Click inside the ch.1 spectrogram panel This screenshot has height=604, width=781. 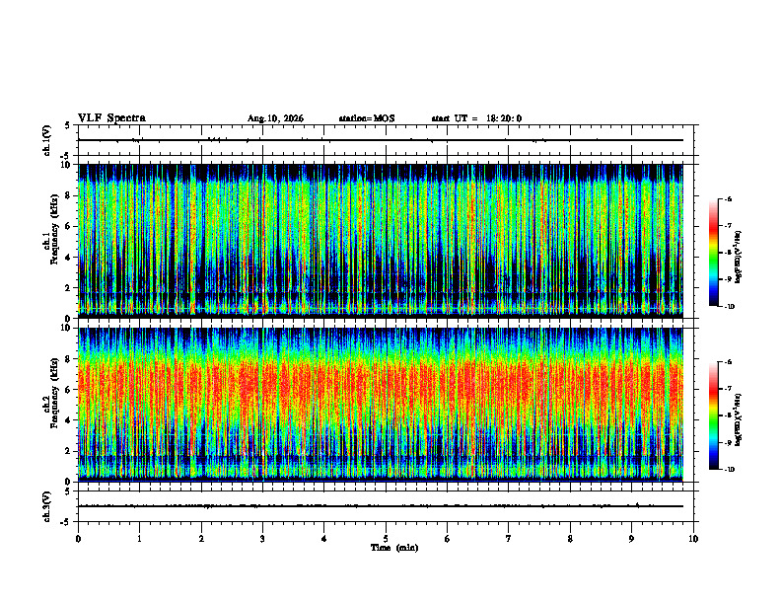click(x=381, y=241)
